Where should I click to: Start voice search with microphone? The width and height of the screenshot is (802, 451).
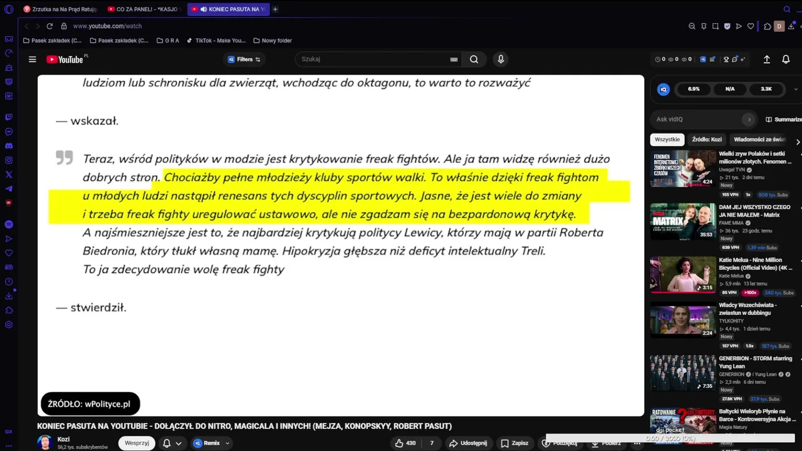500,60
